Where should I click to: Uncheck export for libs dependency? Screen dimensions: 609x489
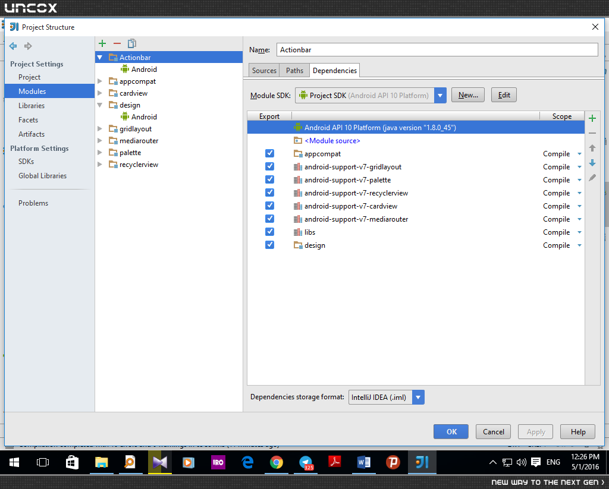pos(269,232)
